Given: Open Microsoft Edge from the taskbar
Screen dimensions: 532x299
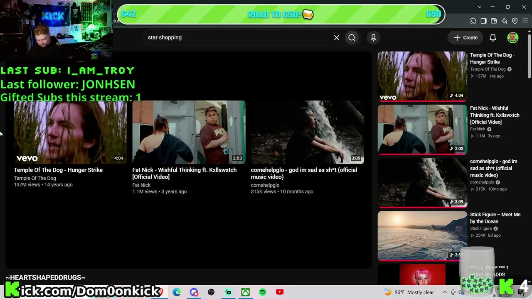Looking at the screenshot, I should pyautogui.click(x=177, y=292).
